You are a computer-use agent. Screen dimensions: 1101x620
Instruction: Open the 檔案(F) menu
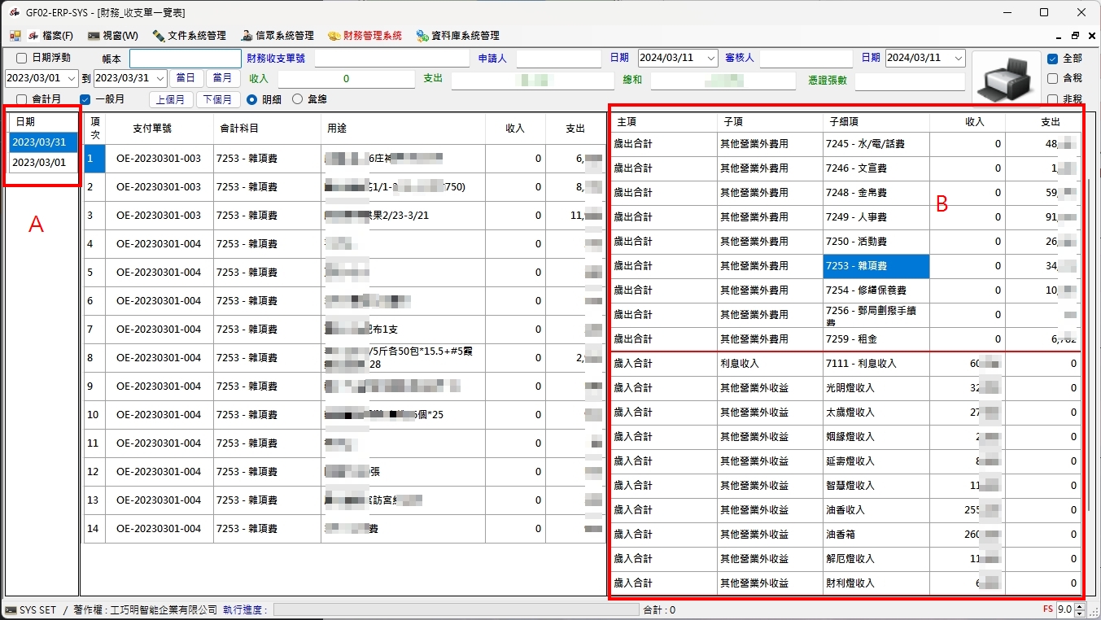click(x=50, y=36)
